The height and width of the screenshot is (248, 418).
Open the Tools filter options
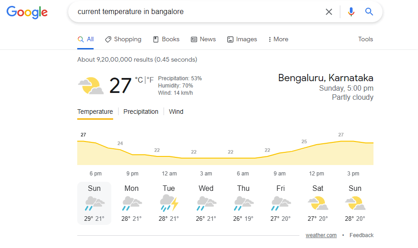click(x=365, y=39)
